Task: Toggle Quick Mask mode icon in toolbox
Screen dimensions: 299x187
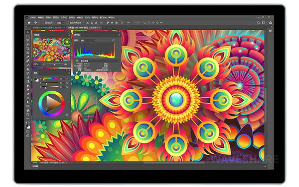Action: (28, 131)
